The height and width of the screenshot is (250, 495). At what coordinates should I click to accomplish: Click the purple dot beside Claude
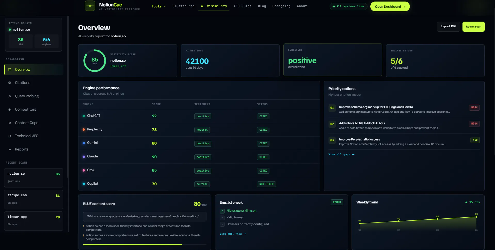coord(84,157)
